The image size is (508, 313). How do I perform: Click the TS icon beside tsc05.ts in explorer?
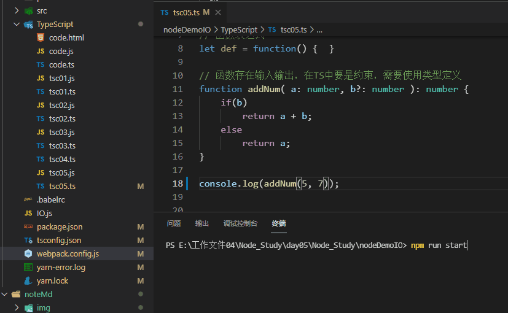41,186
